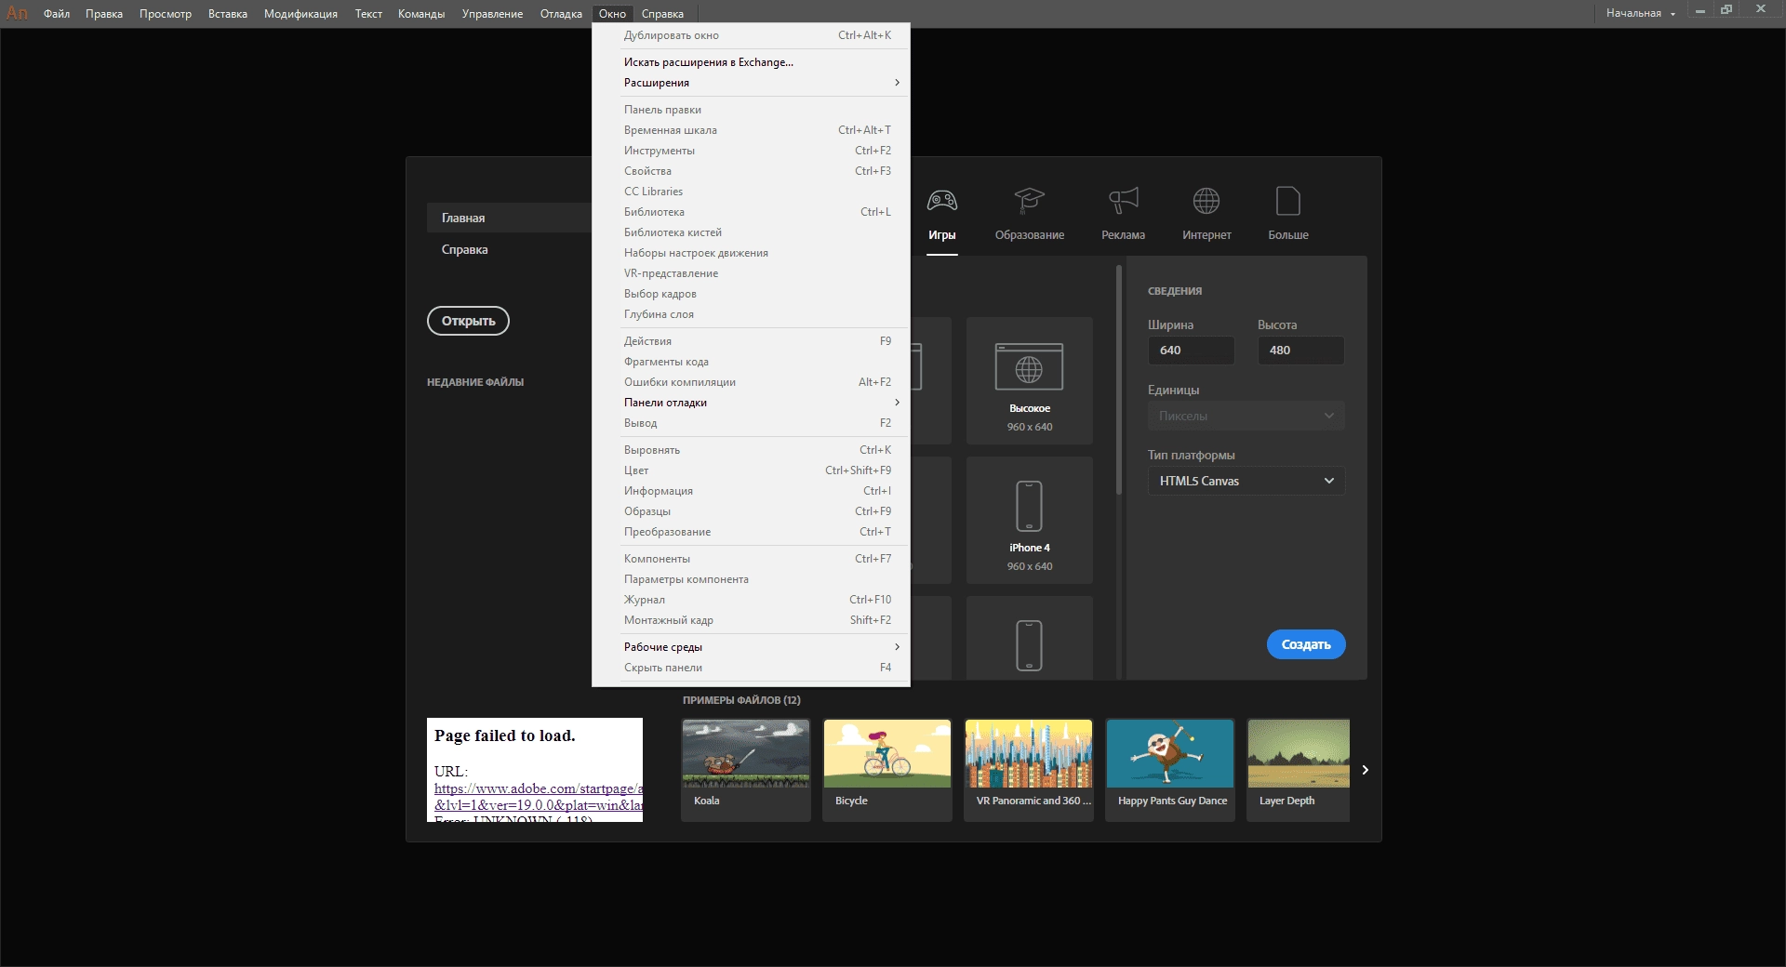Click the Adobe Animate logo icon
This screenshot has height=967, width=1786.
point(17,13)
